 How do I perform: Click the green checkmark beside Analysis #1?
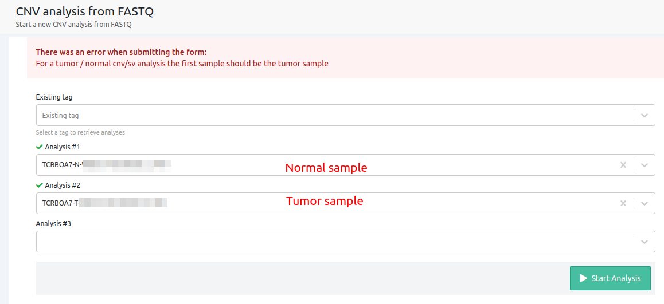click(x=39, y=147)
